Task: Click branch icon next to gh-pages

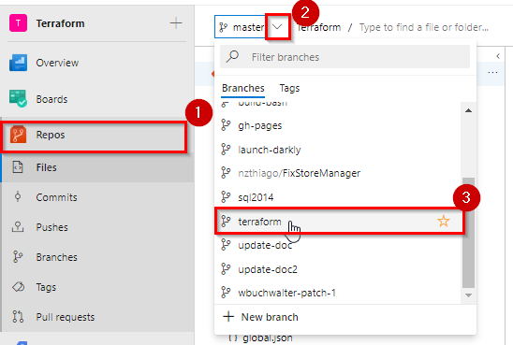Action: tap(226, 125)
